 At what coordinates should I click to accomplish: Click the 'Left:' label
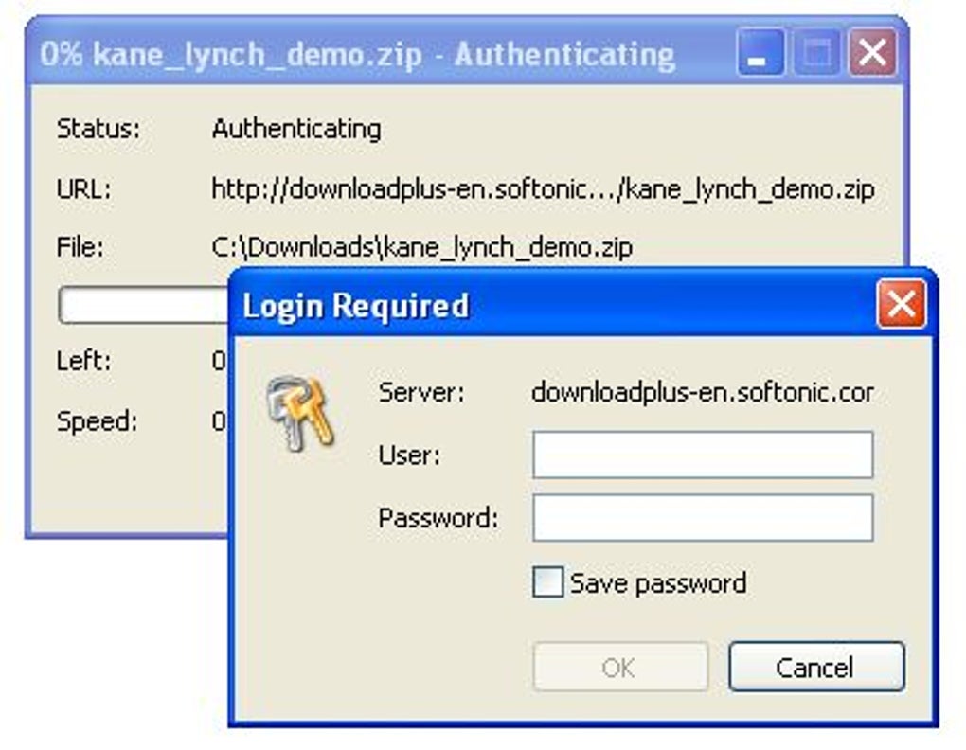pos(83,361)
